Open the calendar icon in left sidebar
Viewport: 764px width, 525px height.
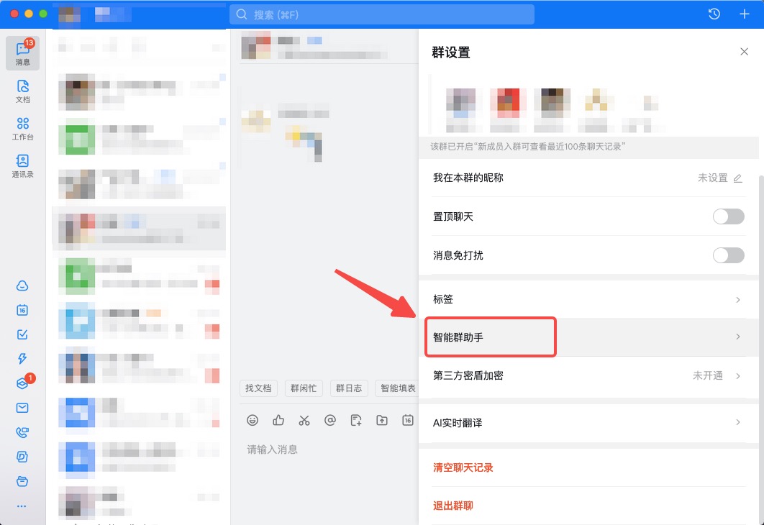pos(22,310)
